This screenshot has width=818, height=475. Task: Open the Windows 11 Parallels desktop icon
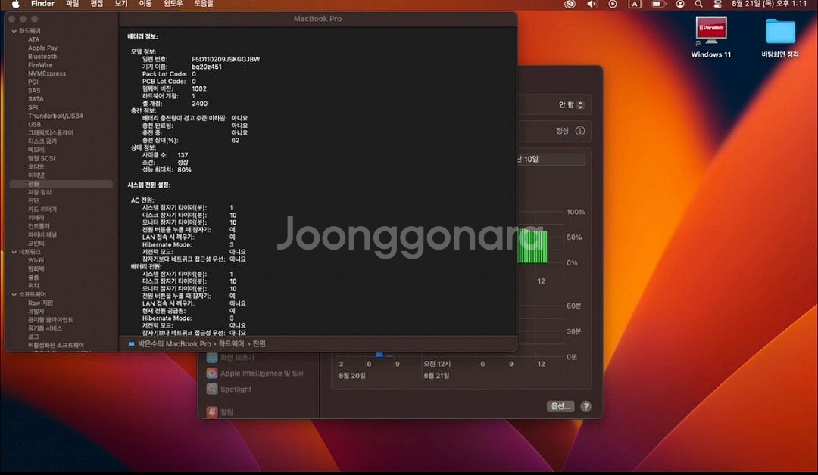pyautogui.click(x=710, y=36)
